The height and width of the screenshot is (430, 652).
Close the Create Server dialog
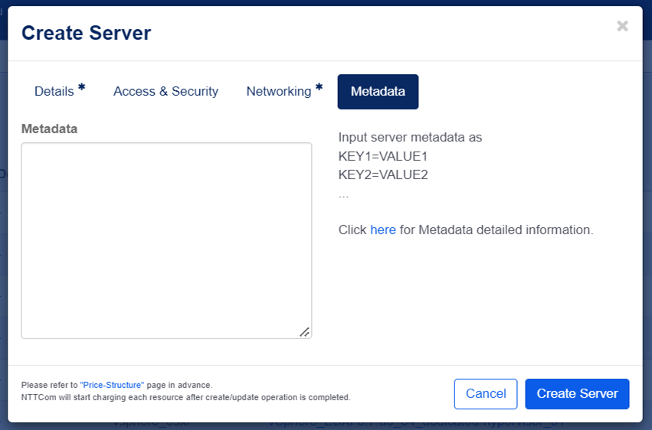click(622, 26)
